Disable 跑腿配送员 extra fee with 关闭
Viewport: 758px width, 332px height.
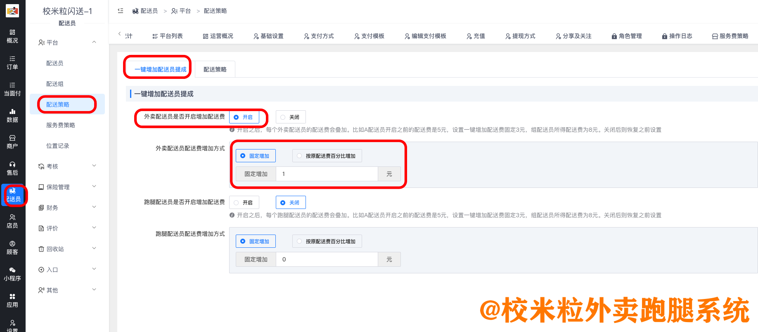tap(291, 203)
